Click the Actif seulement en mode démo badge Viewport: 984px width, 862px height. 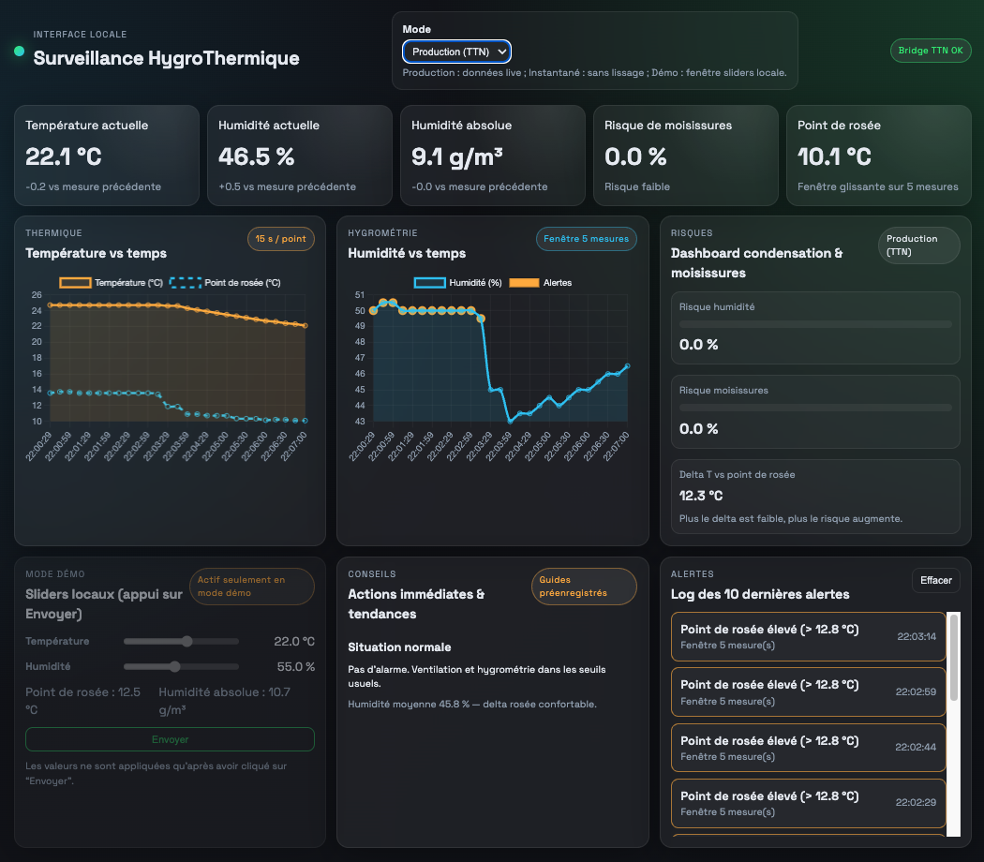tap(252, 587)
